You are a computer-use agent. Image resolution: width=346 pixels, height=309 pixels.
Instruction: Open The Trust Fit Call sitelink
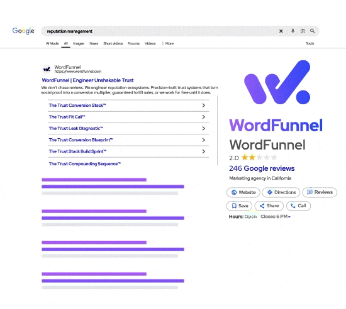67,117
